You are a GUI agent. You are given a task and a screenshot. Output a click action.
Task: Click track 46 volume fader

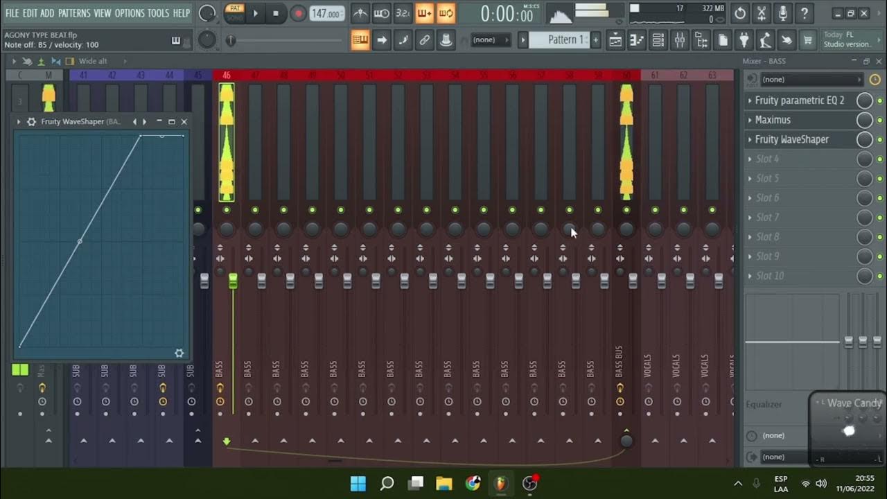(x=233, y=281)
